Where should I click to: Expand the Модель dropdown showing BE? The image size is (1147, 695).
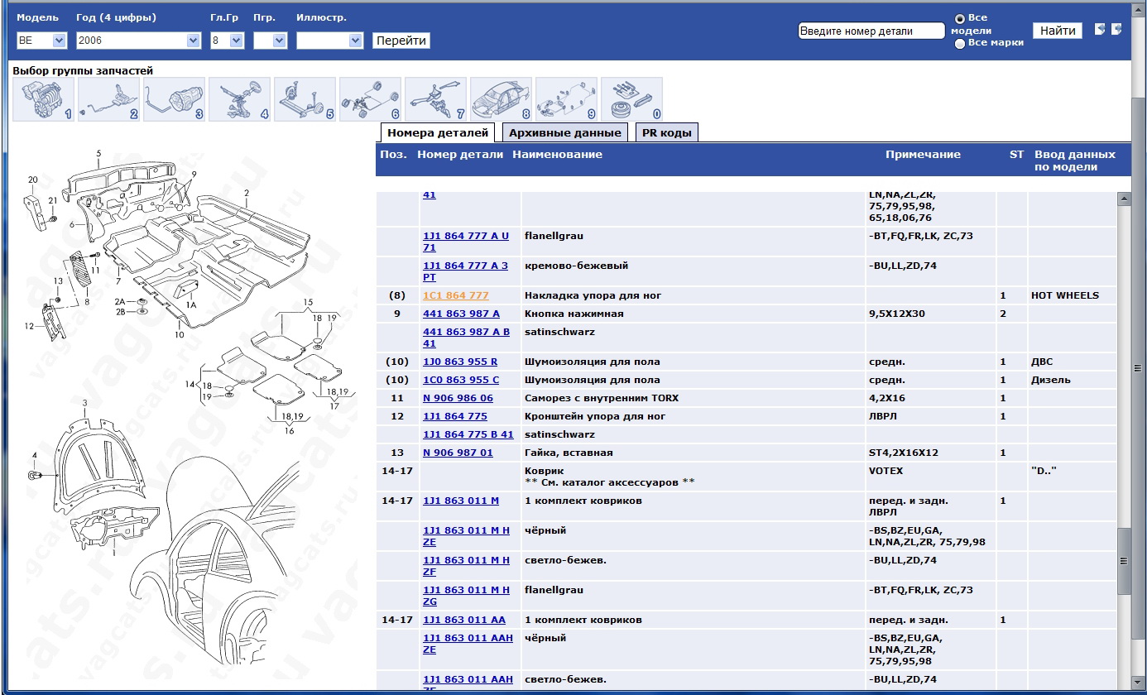[x=41, y=41]
